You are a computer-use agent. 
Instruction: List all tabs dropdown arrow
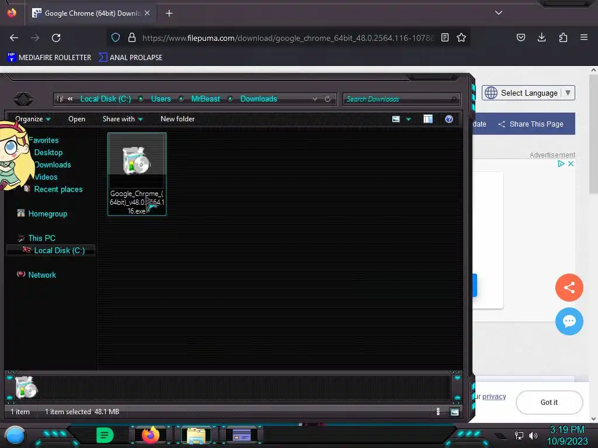[x=499, y=13]
